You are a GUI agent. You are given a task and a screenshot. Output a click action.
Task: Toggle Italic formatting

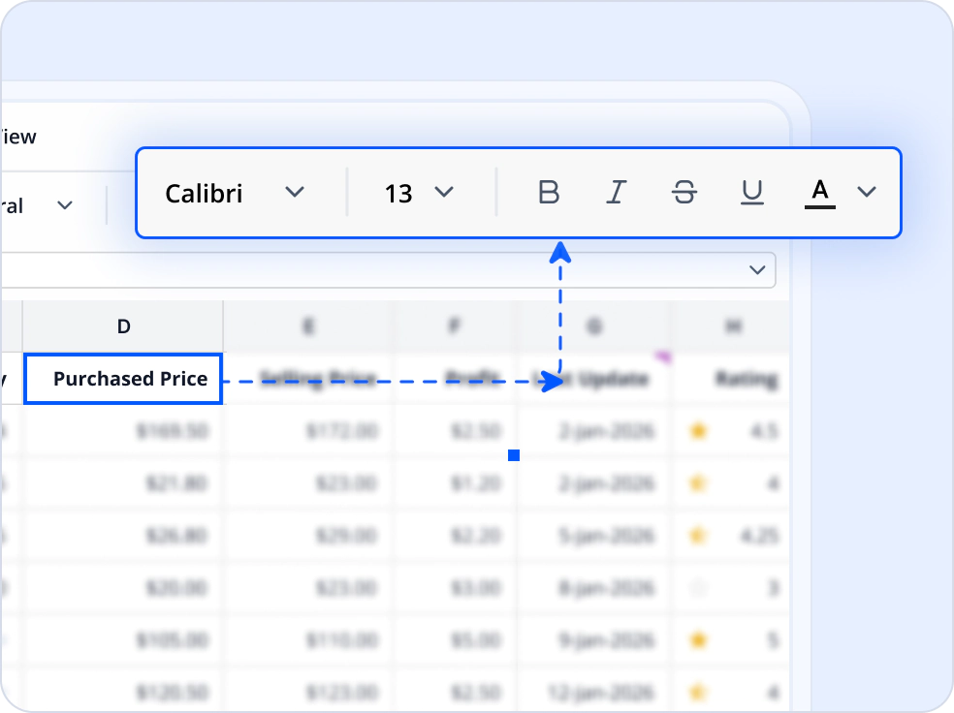click(616, 193)
